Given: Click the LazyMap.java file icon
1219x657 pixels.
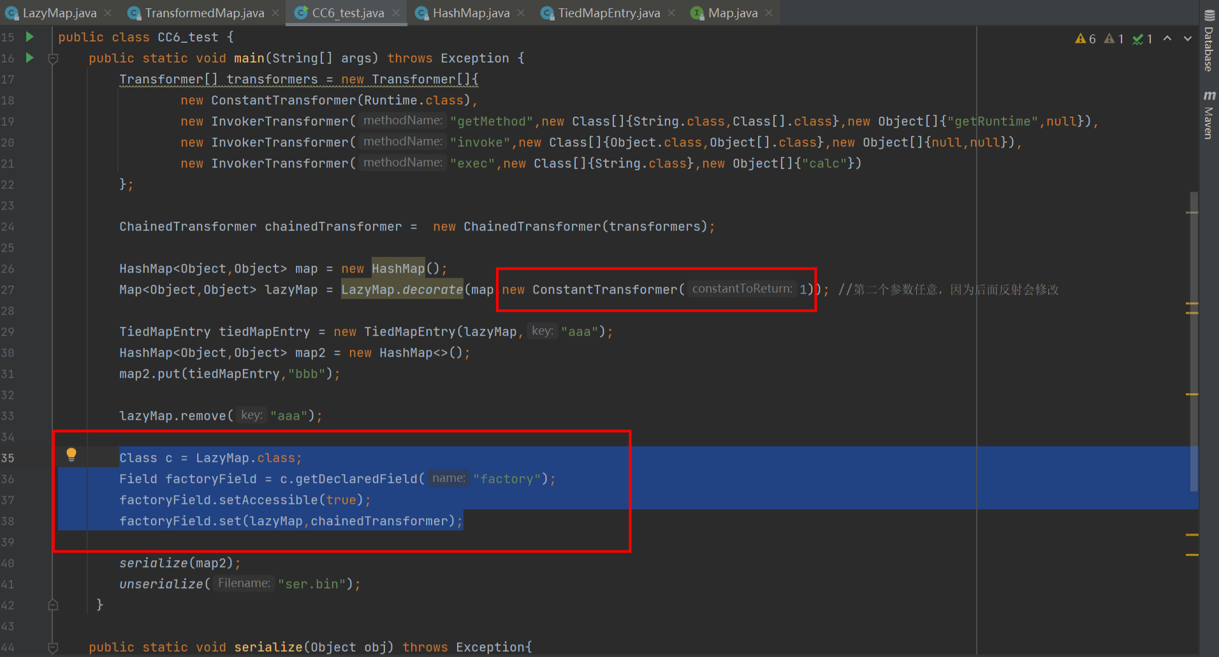Looking at the screenshot, I should (11, 13).
